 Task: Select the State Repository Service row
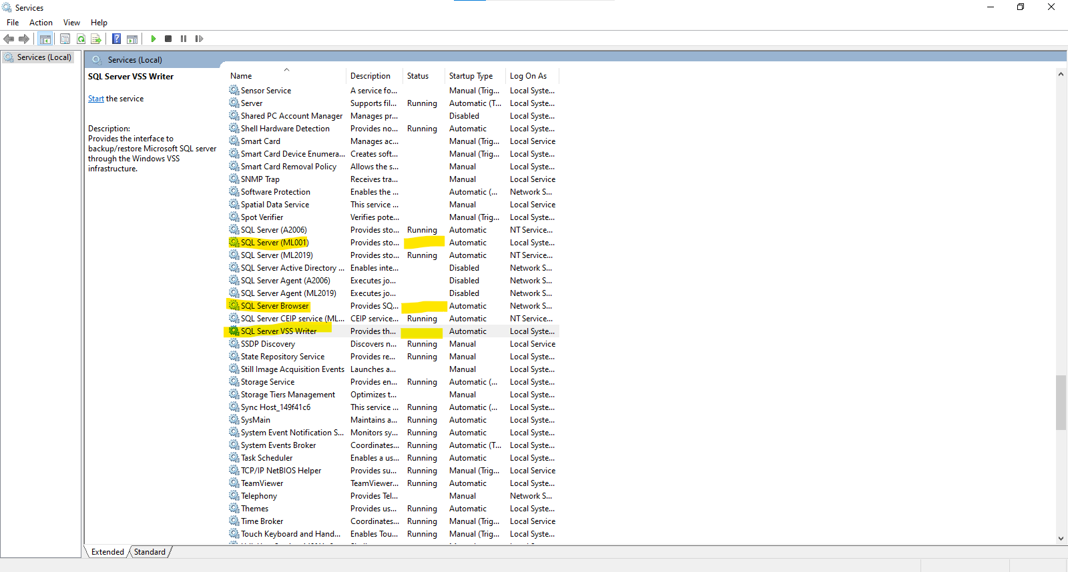tap(392, 357)
